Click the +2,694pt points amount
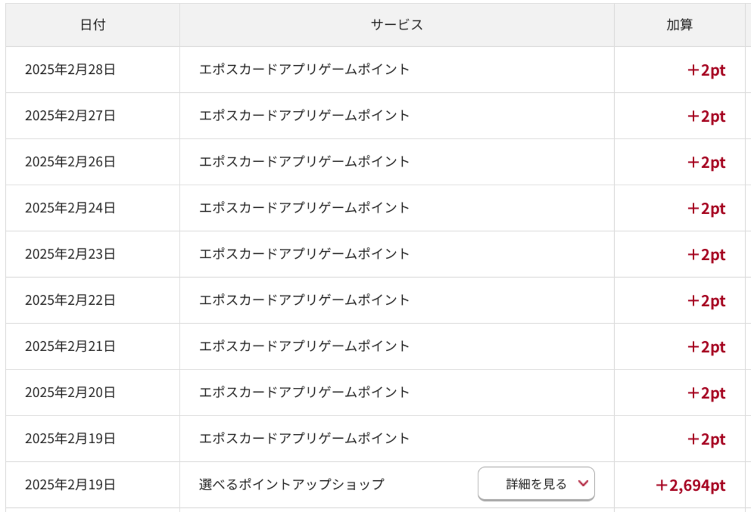This screenshot has height=512, width=751. click(690, 485)
